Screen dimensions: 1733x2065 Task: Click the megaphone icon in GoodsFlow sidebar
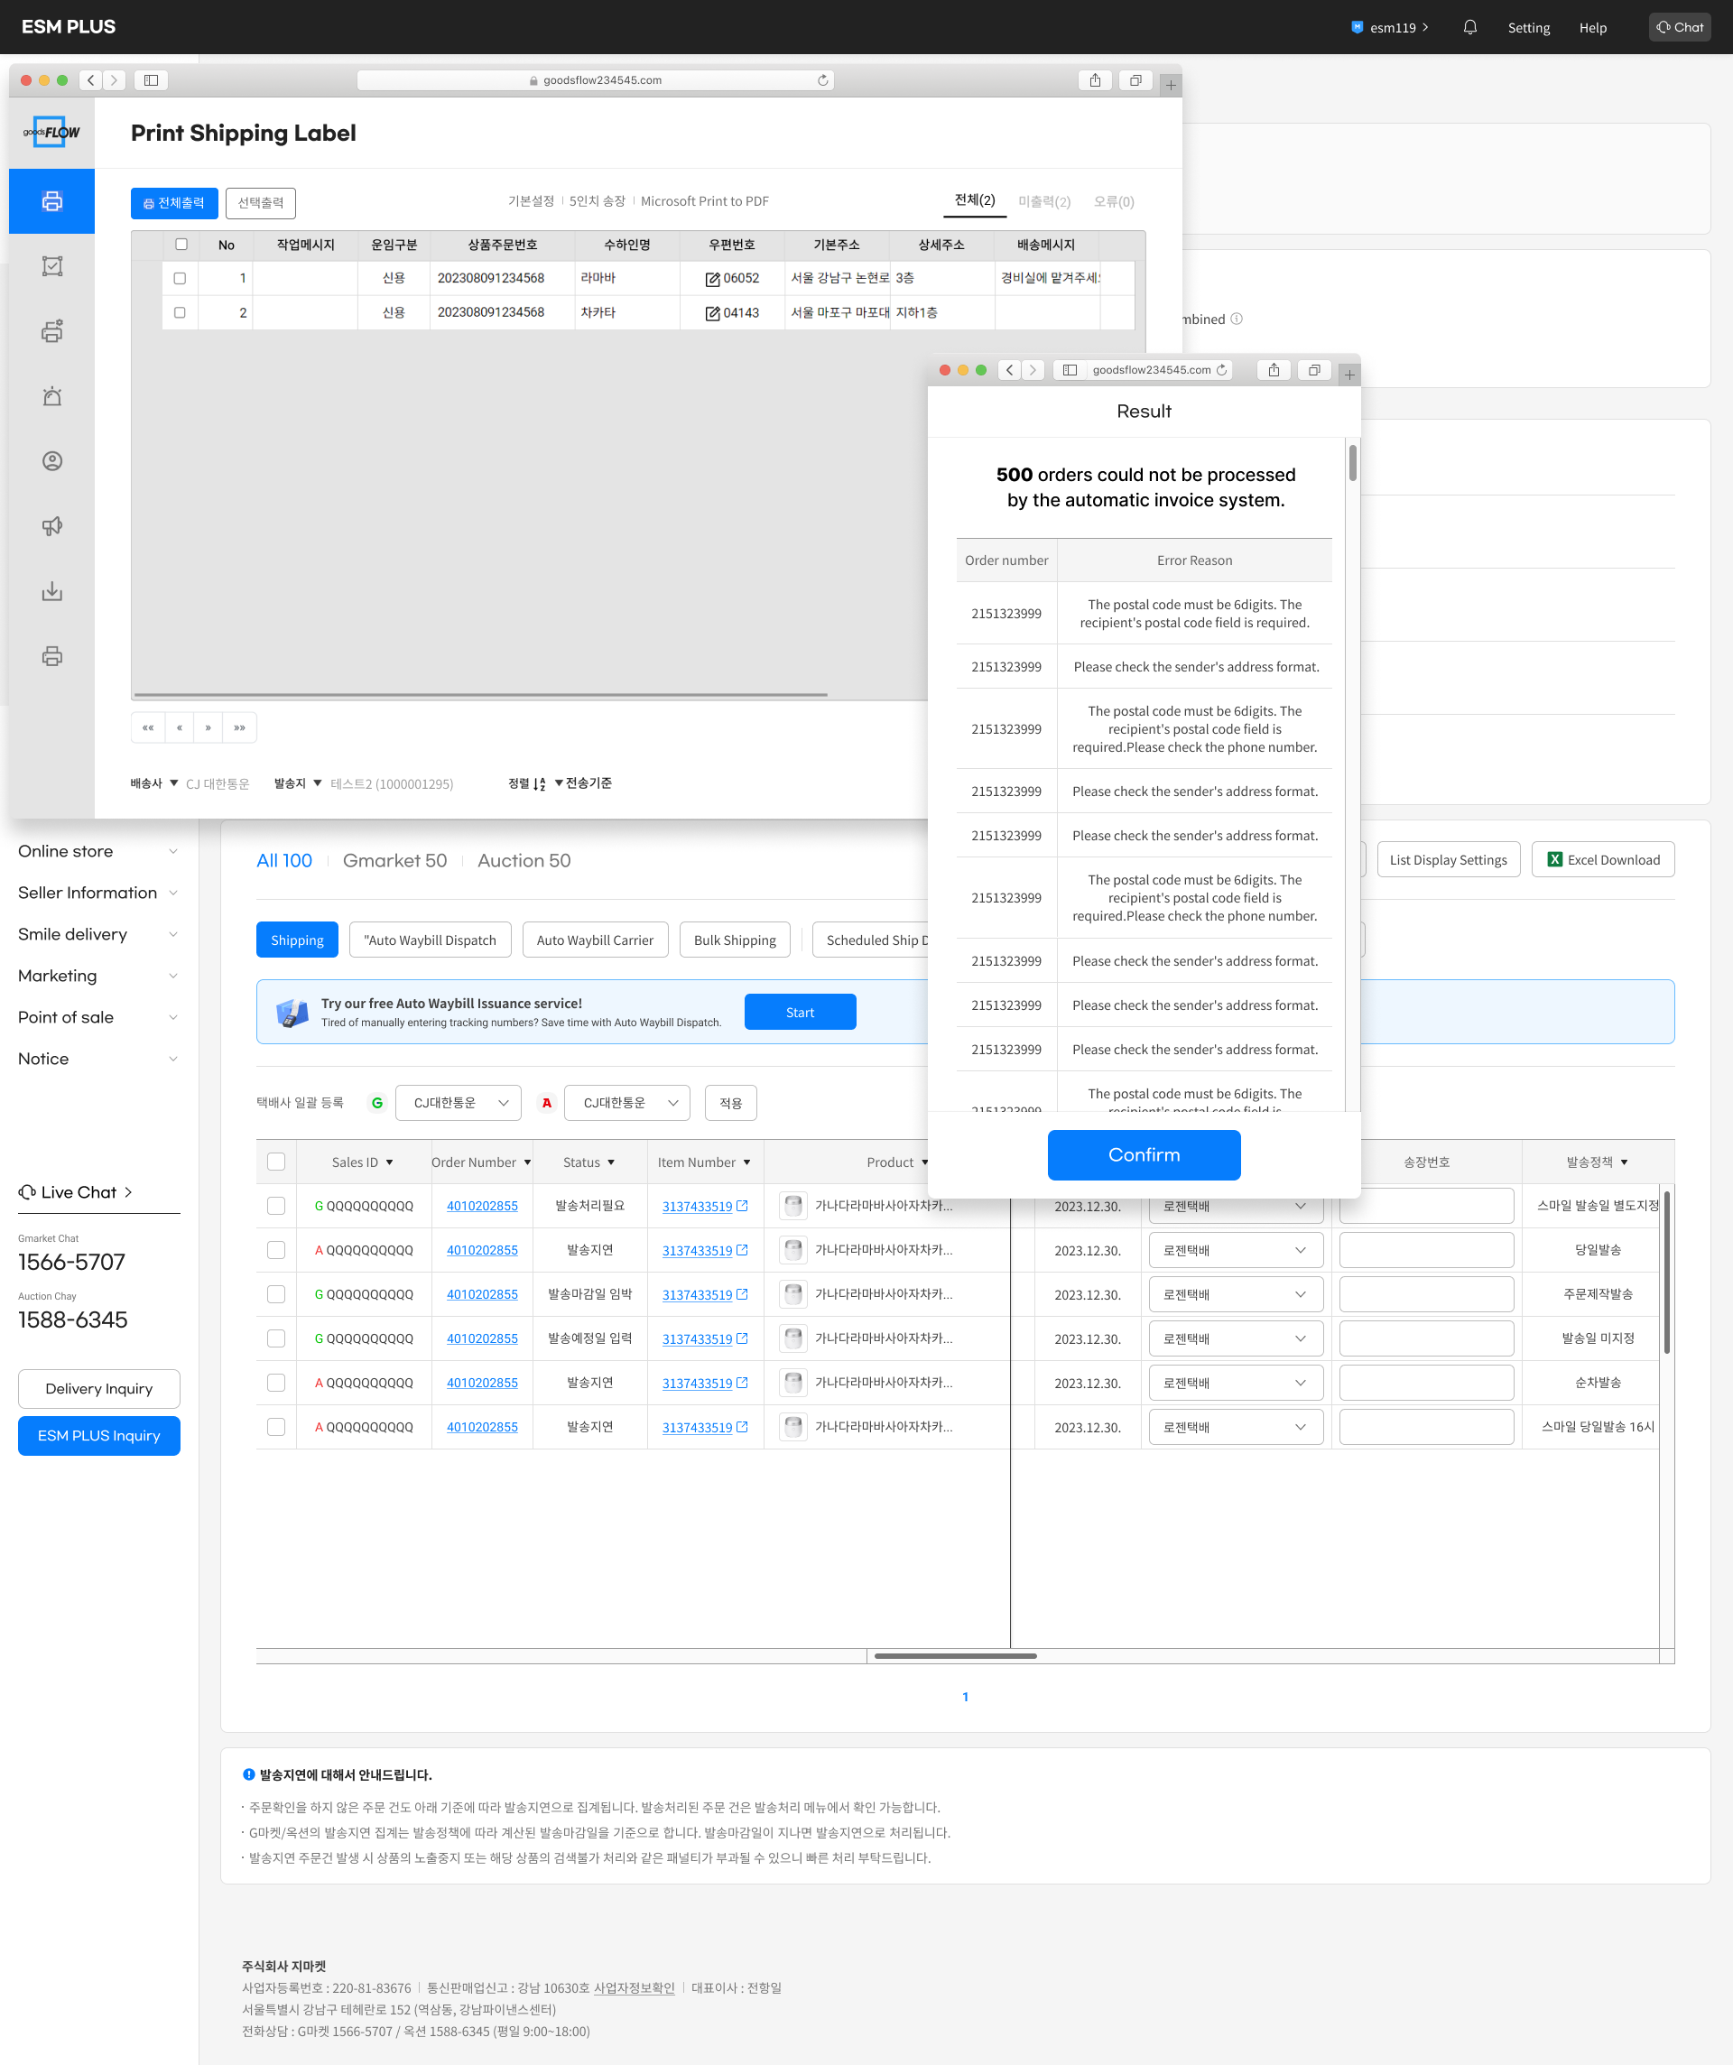pos(52,526)
